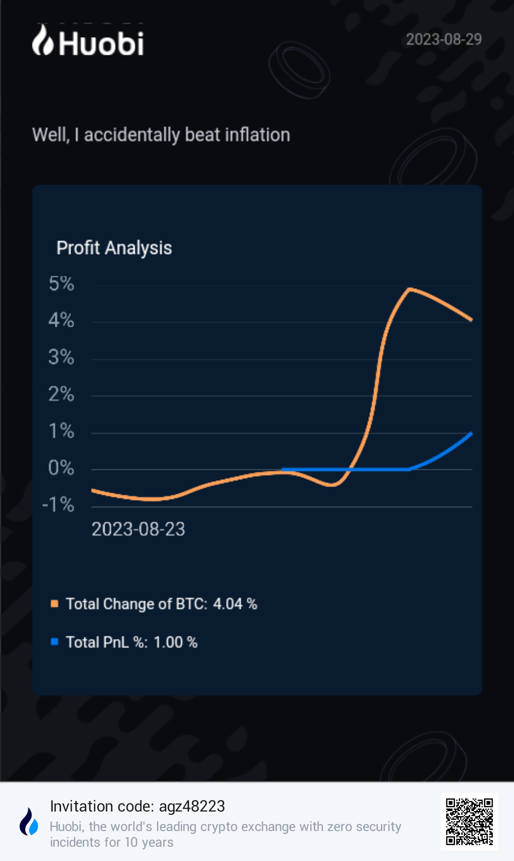Screen dimensions: 514x861
Task: Click the blue Huobi flame footer icon
Action: pos(29,822)
